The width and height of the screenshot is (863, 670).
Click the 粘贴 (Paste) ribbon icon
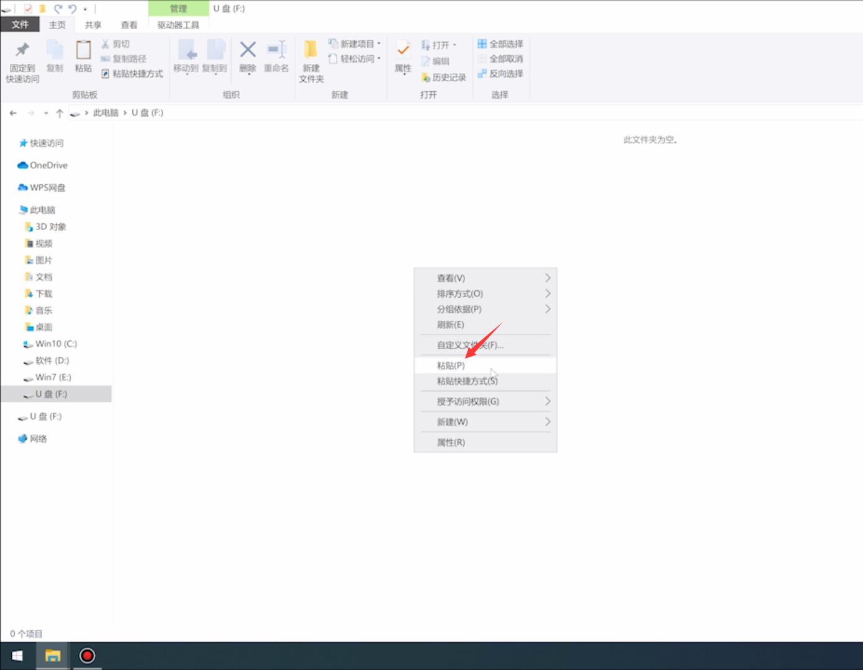(x=83, y=50)
